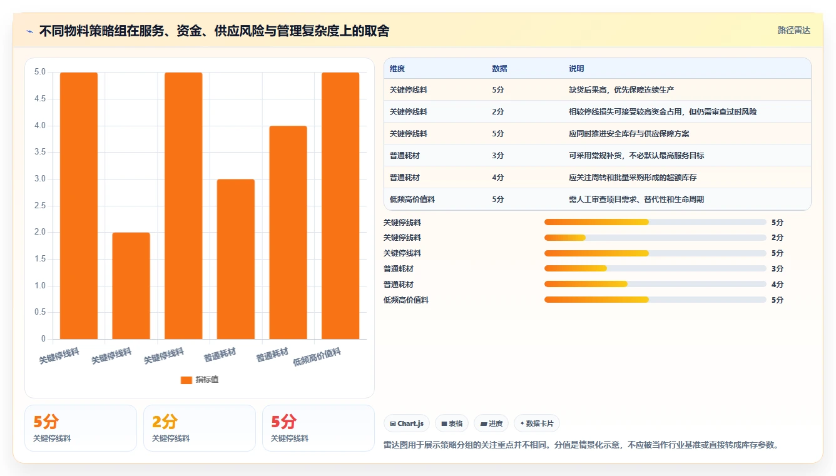Select the cell mentioning 但仍需审查过时风险
Image resolution: width=836 pixels, height=476 pixels.
click(663, 112)
